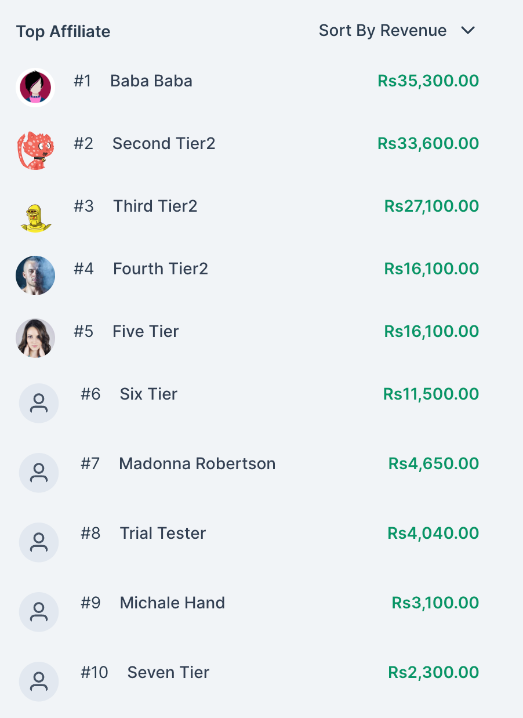Viewport: 523px width, 718px height.
Task: Click the default avatar icon for Michale Hand
Action: tap(39, 612)
